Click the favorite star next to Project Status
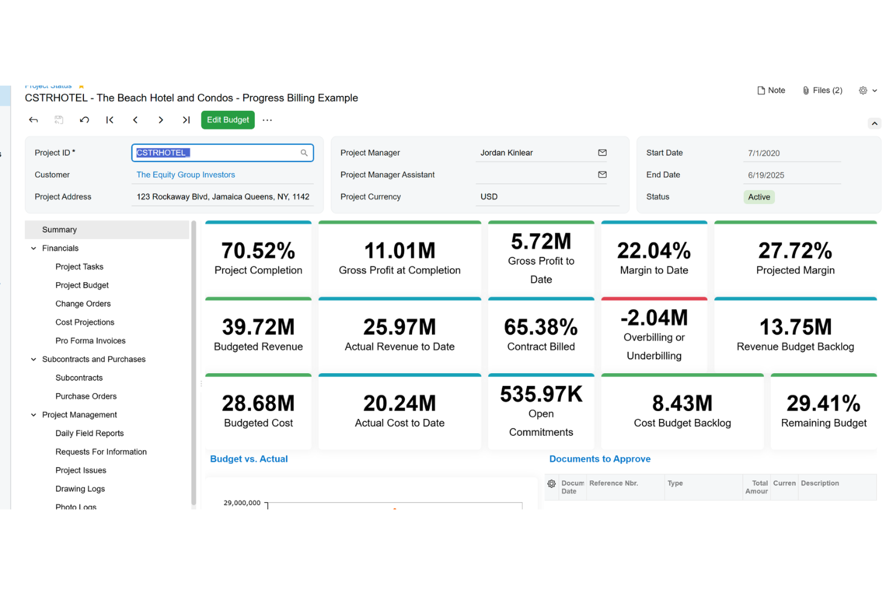Image resolution: width=893 pixels, height=595 pixels. click(x=81, y=86)
